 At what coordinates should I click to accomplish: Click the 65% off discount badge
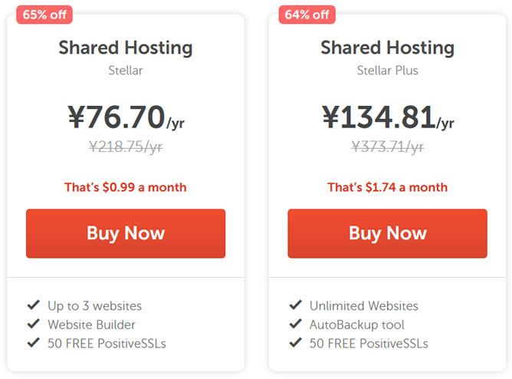coord(44,15)
